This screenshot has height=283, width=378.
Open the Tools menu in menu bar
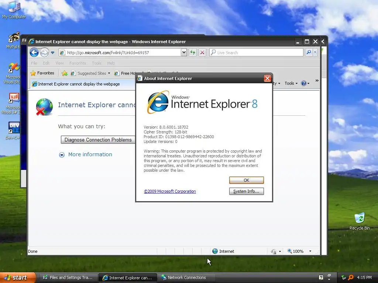point(97,63)
